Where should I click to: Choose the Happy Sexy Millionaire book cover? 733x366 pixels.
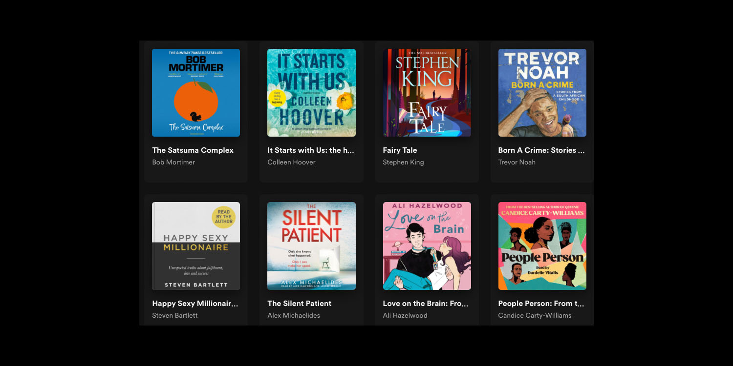[195, 246]
